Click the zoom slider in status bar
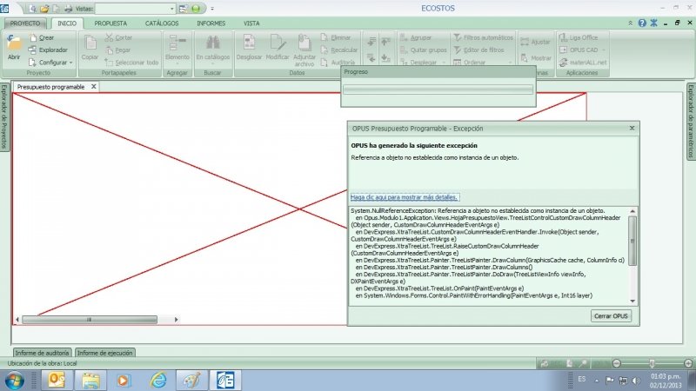 point(652,363)
